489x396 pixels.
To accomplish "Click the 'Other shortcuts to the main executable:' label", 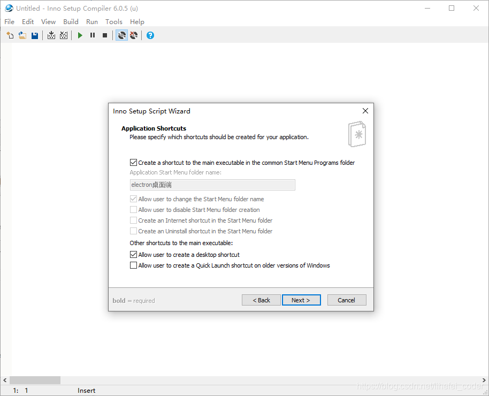I will pos(181,243).
